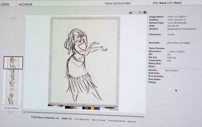Screen dimensions: 202x127
Task: Select the second related image thumbnail
Action: (13, 74)
